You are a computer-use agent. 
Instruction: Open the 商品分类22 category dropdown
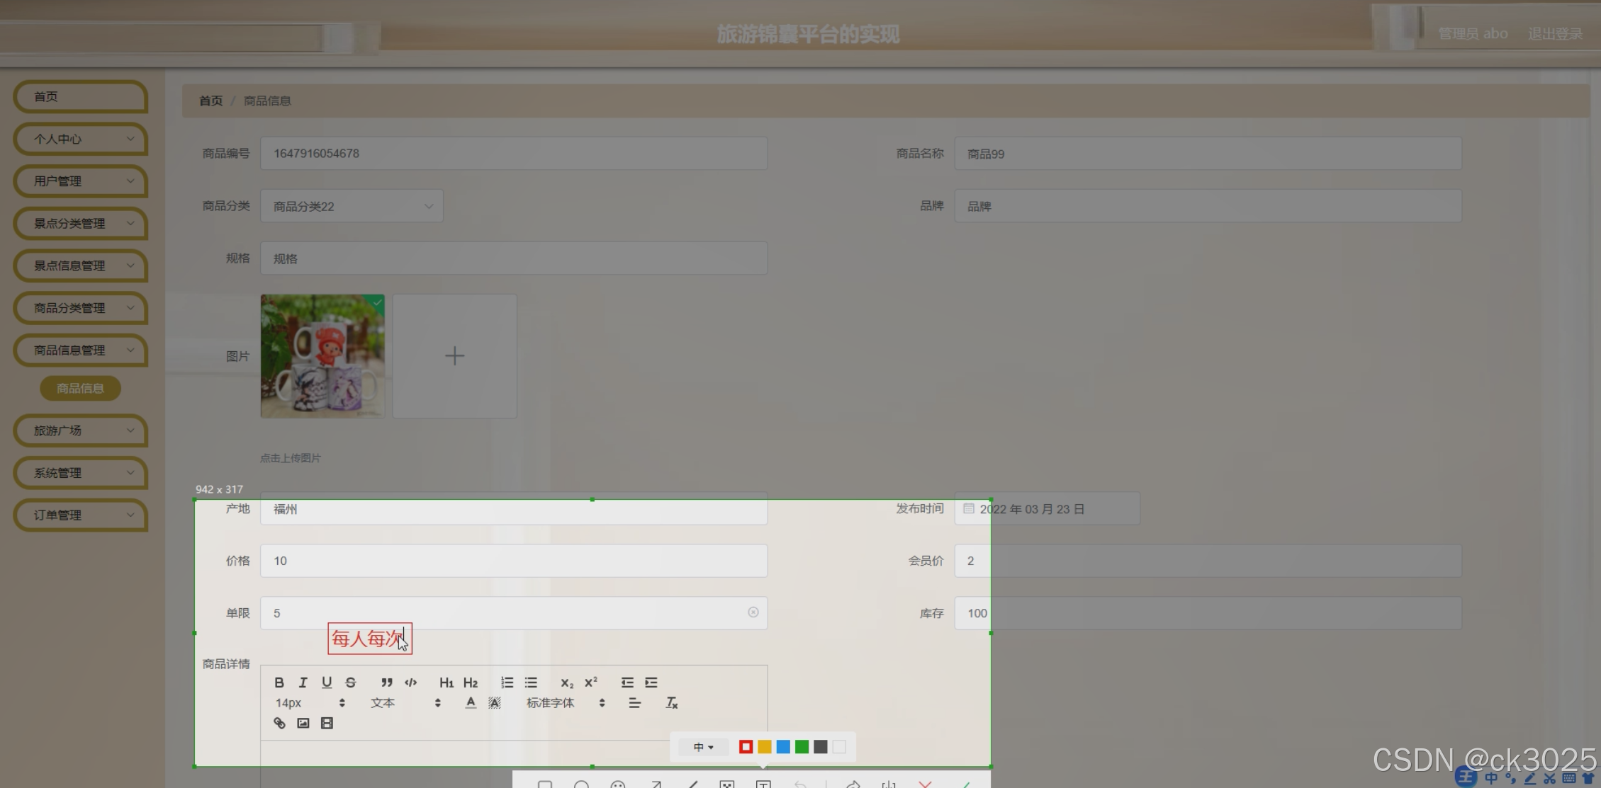[352, 206]
